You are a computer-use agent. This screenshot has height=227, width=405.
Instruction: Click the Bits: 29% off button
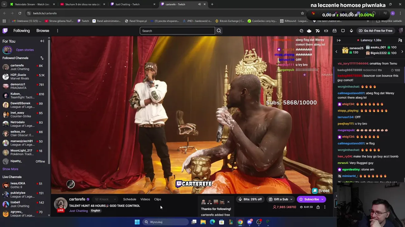click(x=250, y=199)
